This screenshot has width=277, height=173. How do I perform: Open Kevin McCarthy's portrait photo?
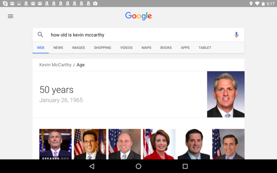click(x=225, y=94)
